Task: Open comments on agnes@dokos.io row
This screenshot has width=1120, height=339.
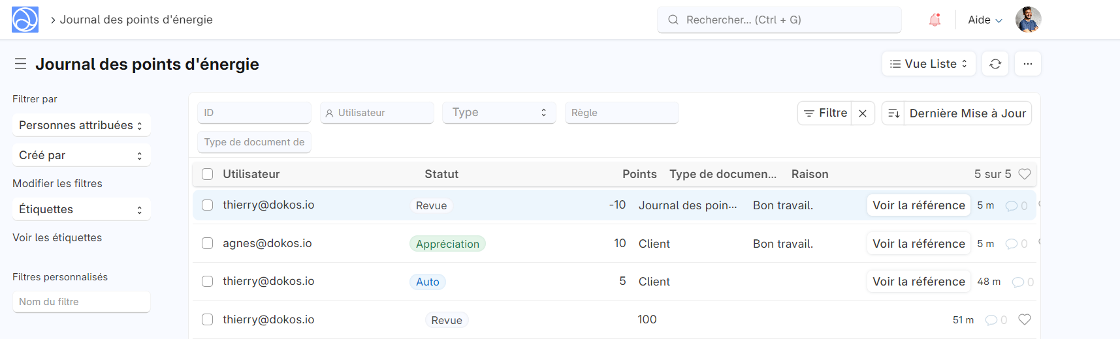Action: tap(1016, 244)
